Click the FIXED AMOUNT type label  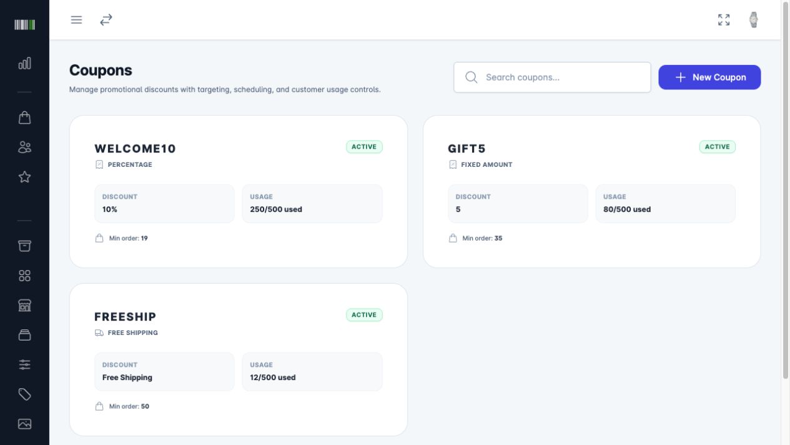coord(486,164)
